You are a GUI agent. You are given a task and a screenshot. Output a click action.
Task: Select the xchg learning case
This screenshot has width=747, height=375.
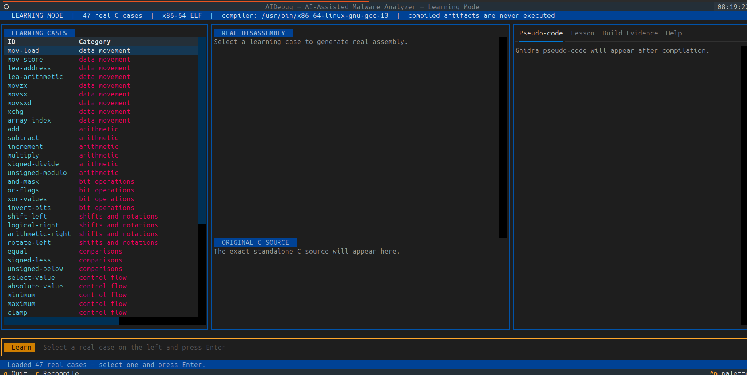(x=101, y=112)
